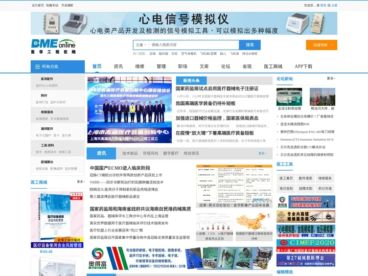Click 更多 in the 资讯 bar
Viewport: 368px width, 276px height.
[x=262, y=153]
